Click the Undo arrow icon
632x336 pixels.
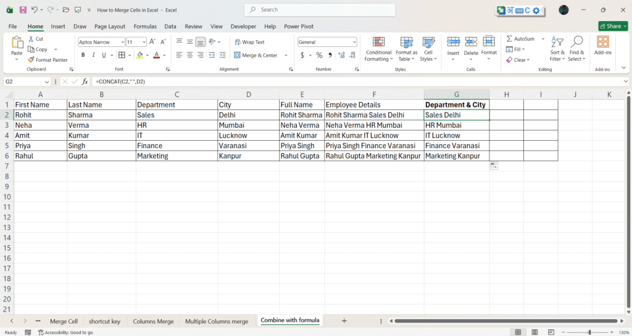(x=35, y=10)
